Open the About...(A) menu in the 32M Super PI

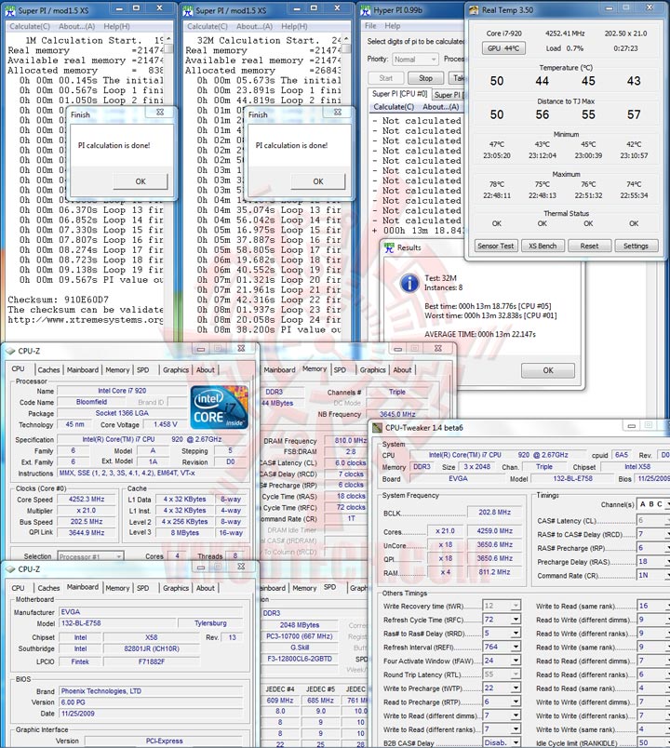[254, 27]
